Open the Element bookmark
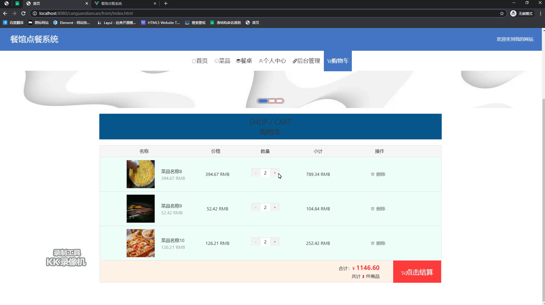The image size is (545, 305). 71,23
